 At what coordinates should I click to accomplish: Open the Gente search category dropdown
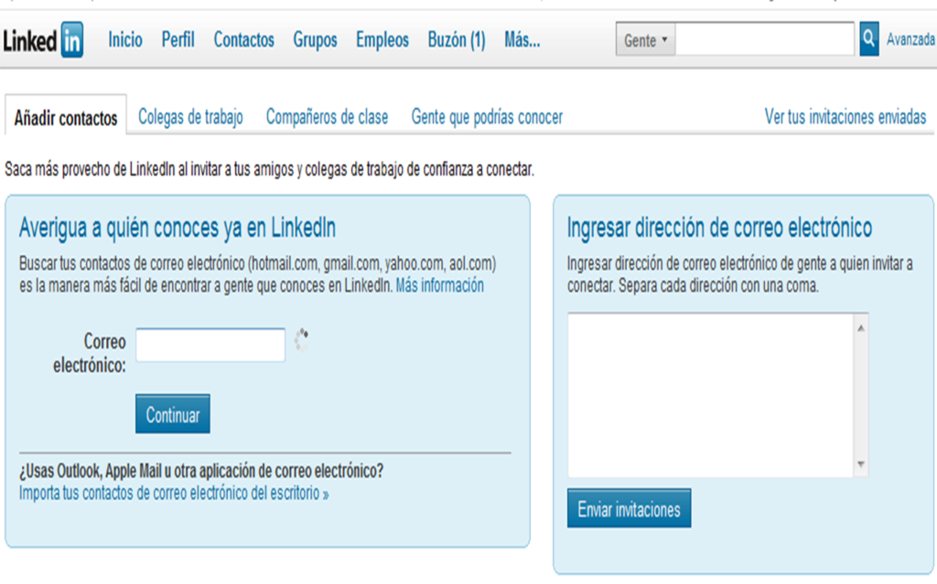(x=645, y=40)
